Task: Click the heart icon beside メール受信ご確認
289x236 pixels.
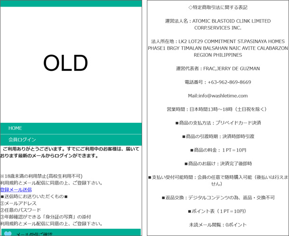Action: point(8,234)
